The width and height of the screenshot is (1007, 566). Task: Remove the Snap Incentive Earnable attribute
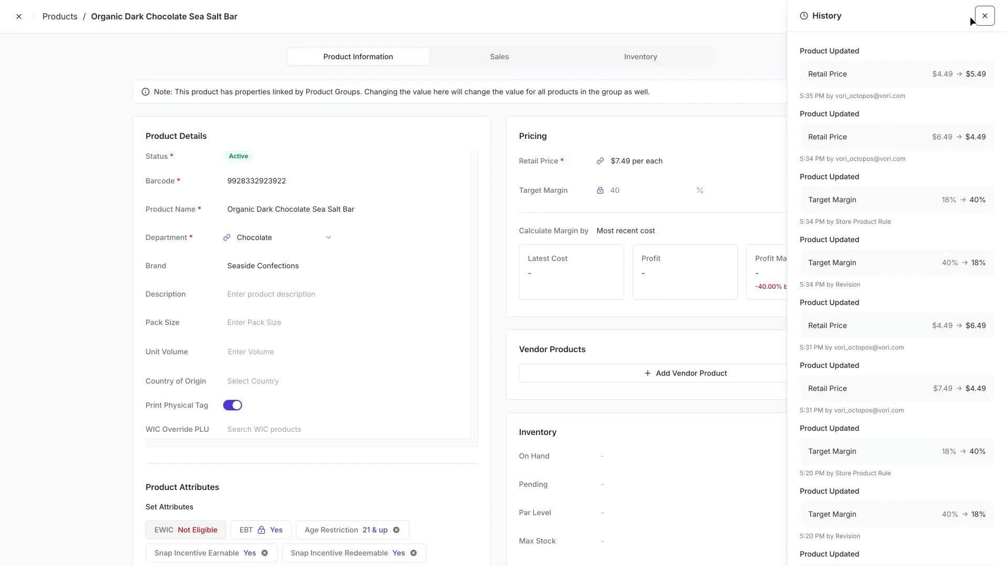point(264,553)
